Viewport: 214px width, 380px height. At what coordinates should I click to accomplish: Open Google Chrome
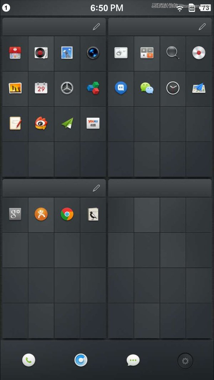coord(67,214)
